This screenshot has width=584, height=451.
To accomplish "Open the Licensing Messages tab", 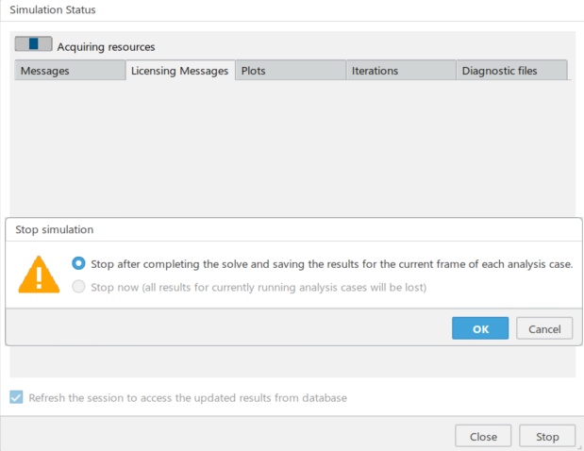I will [179, 71].
